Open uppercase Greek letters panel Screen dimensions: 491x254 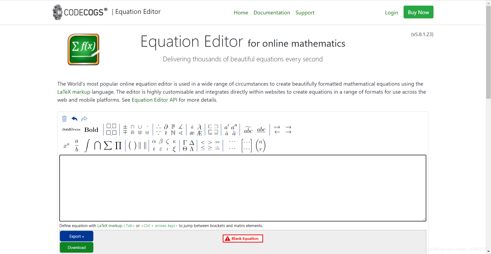tap(188, 145)
